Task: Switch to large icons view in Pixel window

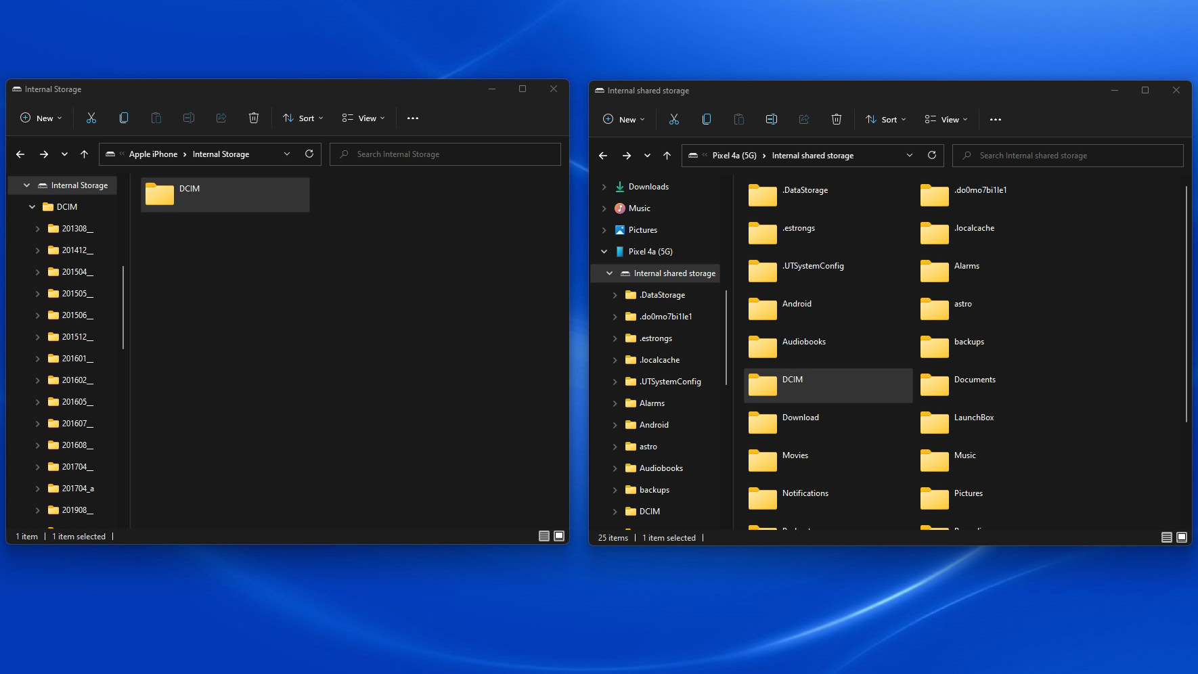Action: 1182,537
